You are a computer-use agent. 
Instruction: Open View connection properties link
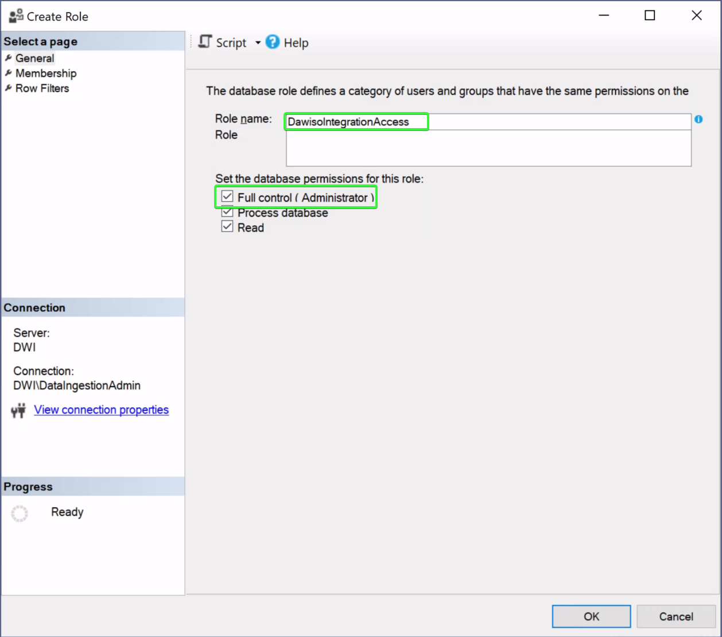click(x=101, y=410)
